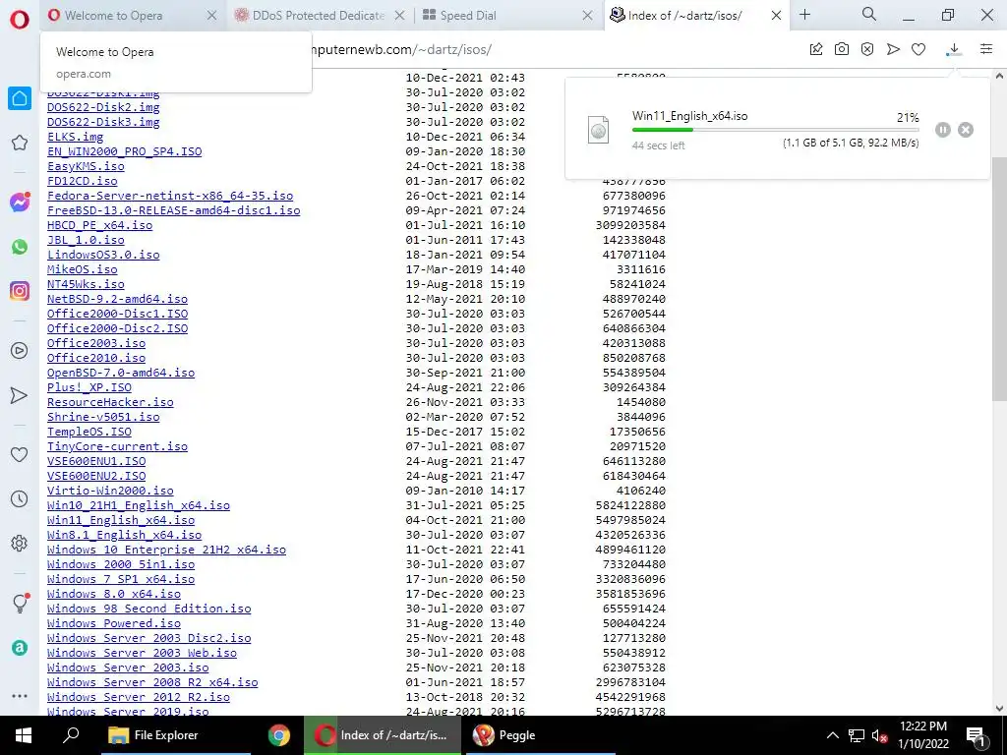Open the Fedora-Server-netinst-x86_64-35.iso link
This screenshot has height=755, width=1007.
tap(170, 196)
